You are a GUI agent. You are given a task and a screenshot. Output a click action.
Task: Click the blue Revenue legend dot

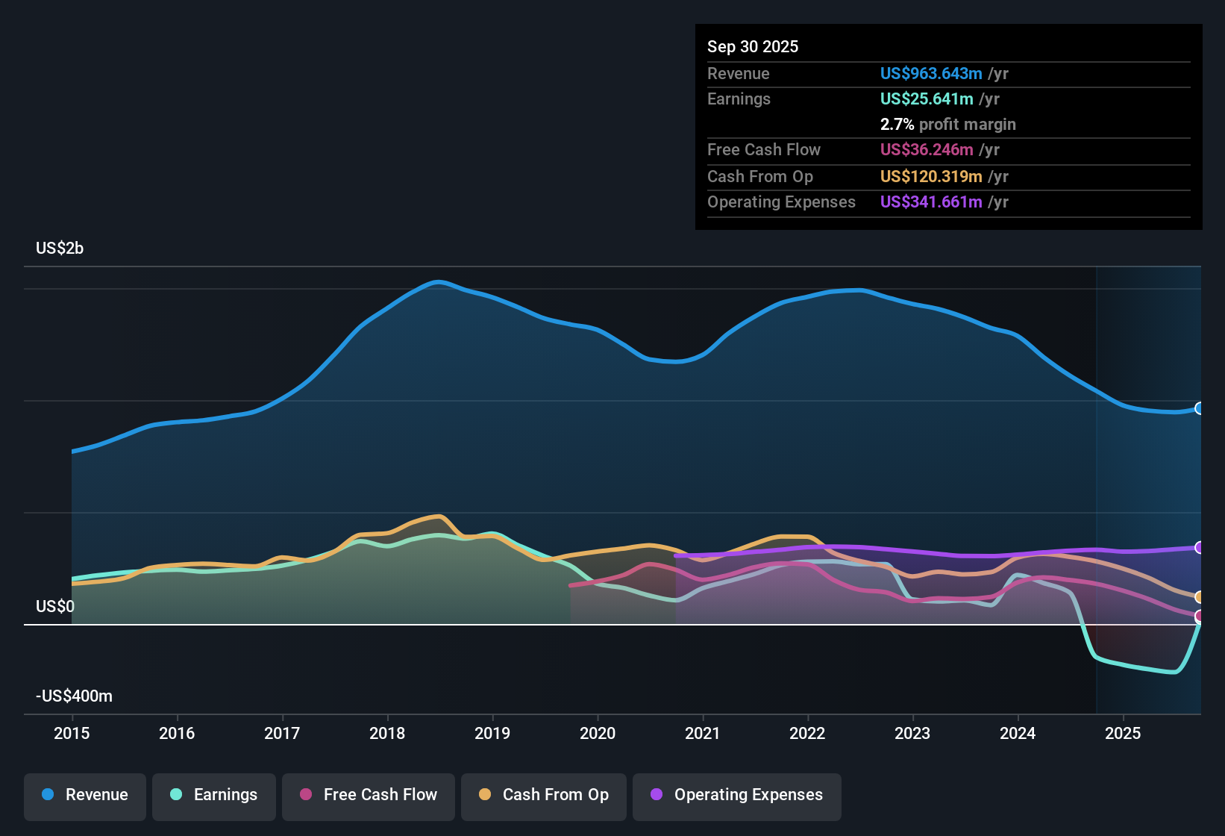click(46, 795)
